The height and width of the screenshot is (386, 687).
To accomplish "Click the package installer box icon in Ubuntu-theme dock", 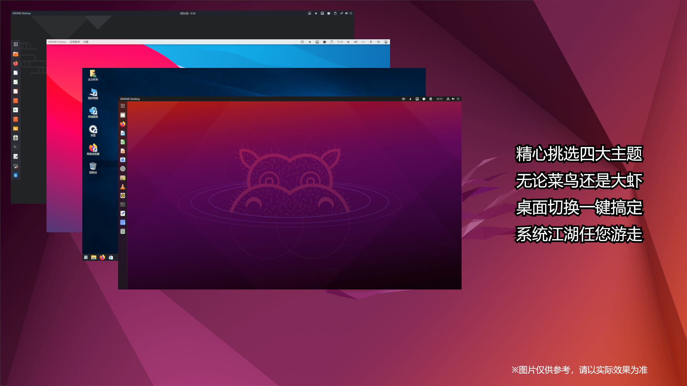I will coord(123,178).
